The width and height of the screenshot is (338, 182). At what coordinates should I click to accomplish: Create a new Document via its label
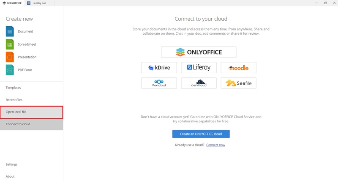(x=25, y=31)
